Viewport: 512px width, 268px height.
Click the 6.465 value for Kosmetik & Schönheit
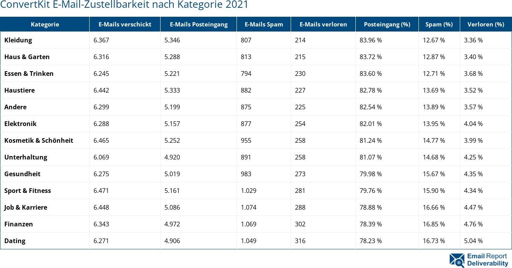click(x=101, y=140)
